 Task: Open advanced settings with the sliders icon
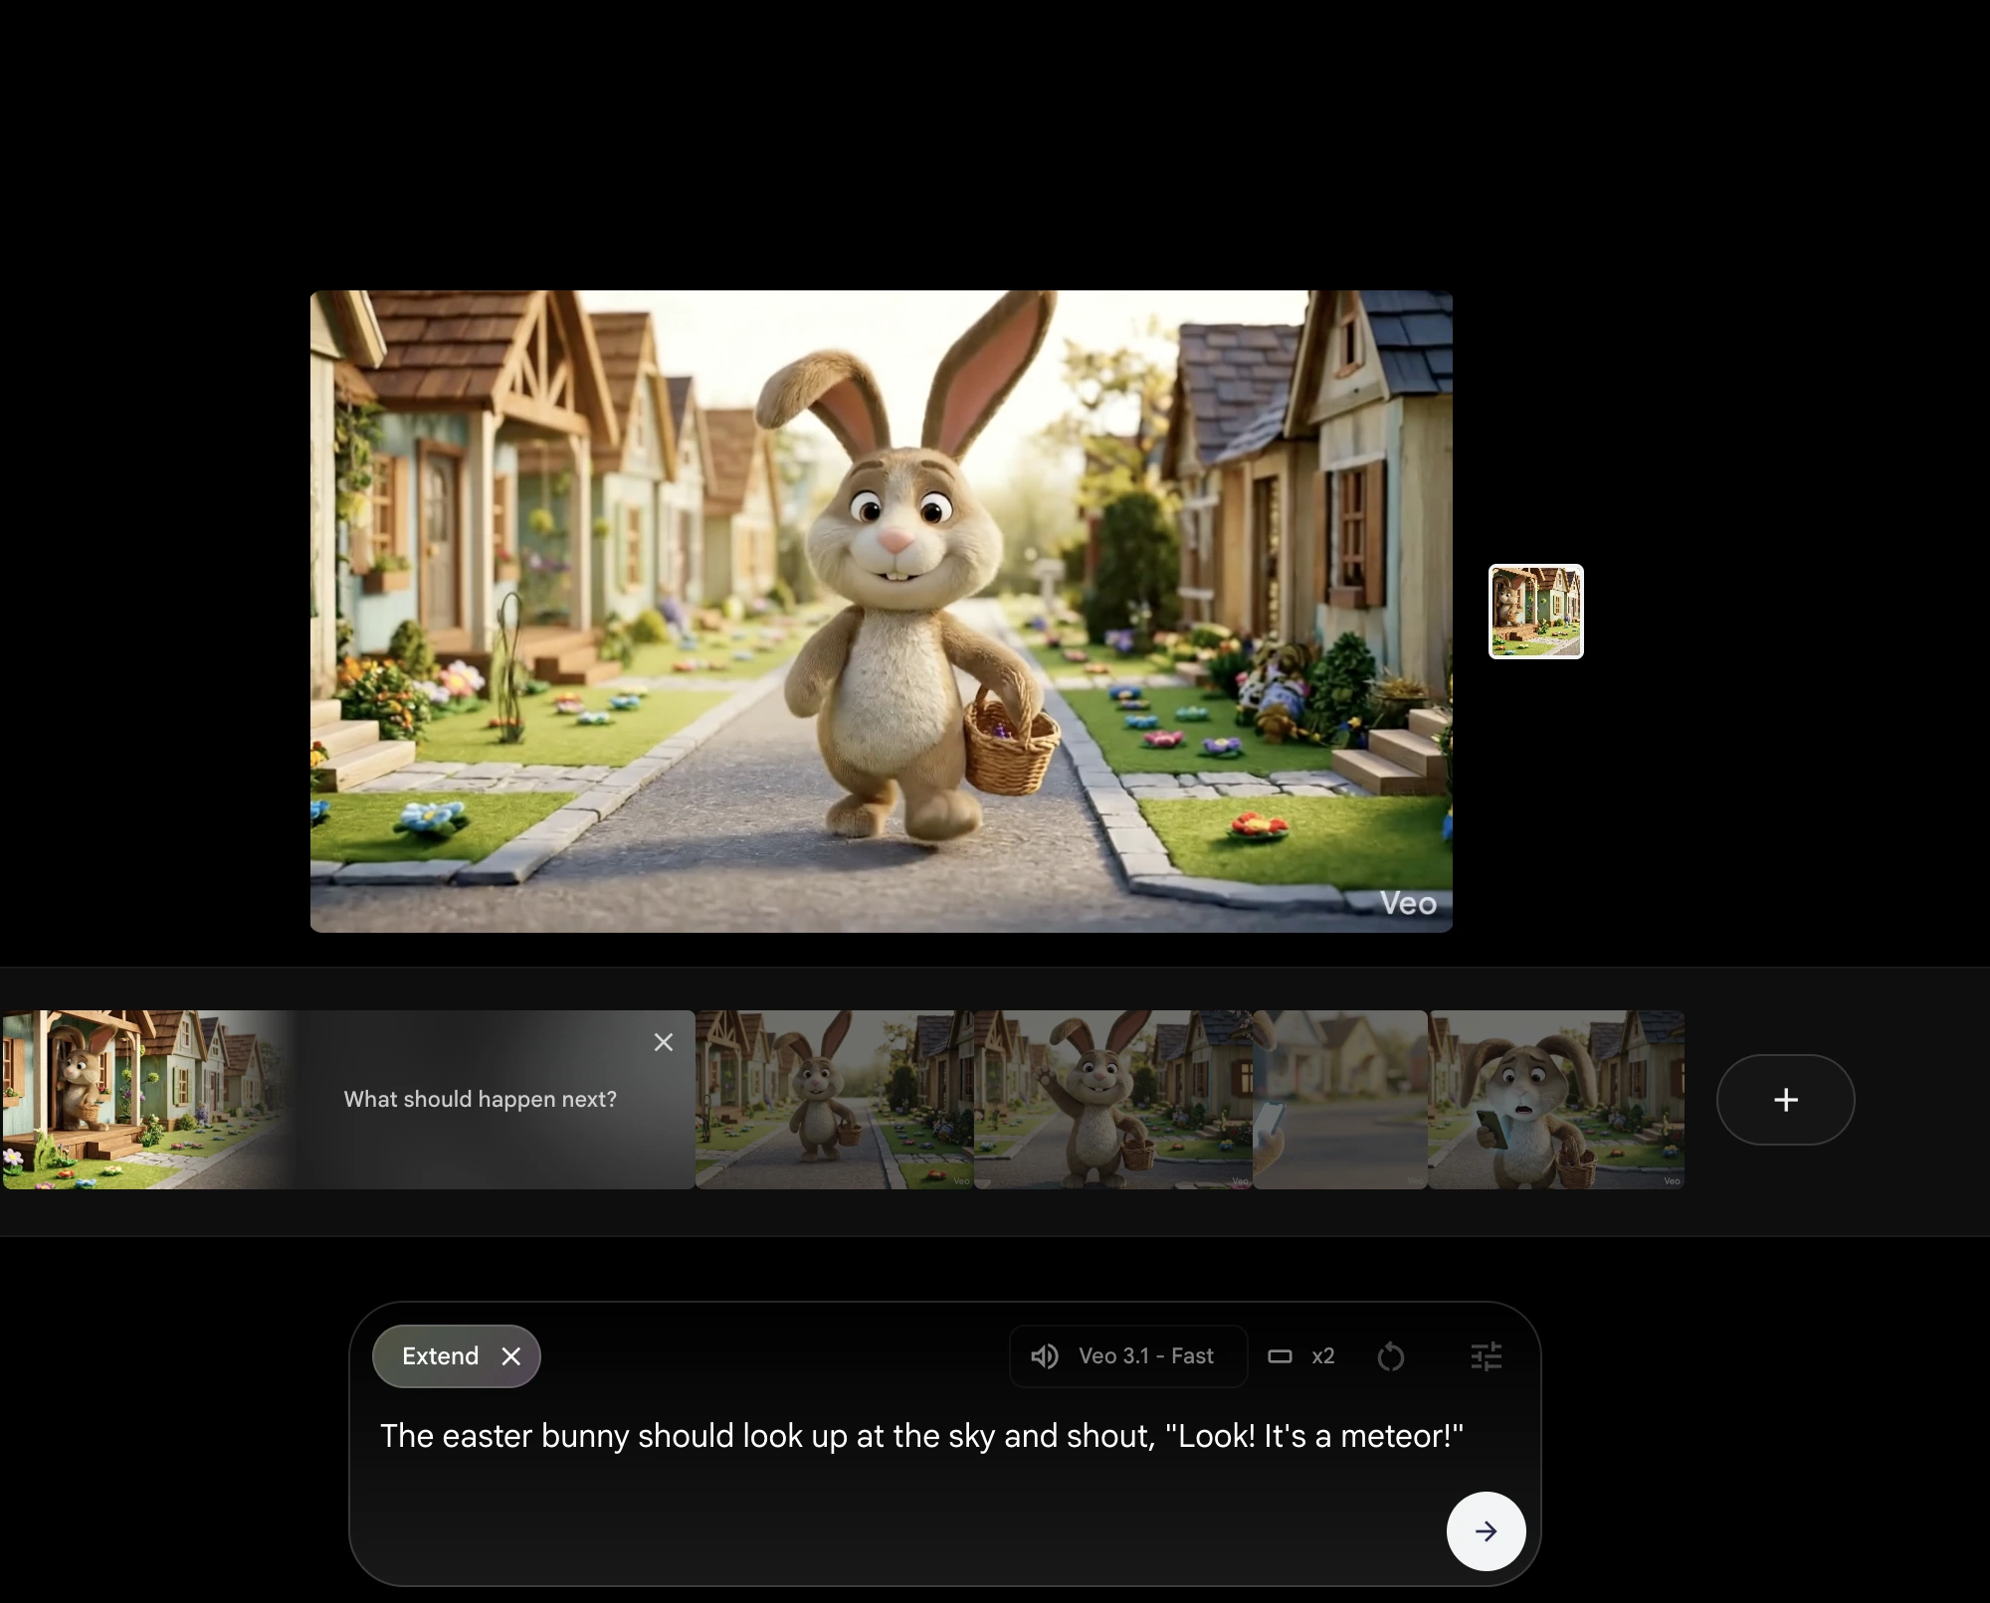(1486, 1356)
